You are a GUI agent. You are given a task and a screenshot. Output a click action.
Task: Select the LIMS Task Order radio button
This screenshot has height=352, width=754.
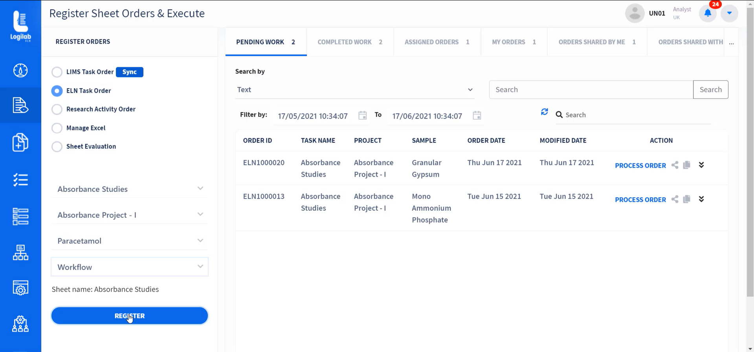coord(57,72)
